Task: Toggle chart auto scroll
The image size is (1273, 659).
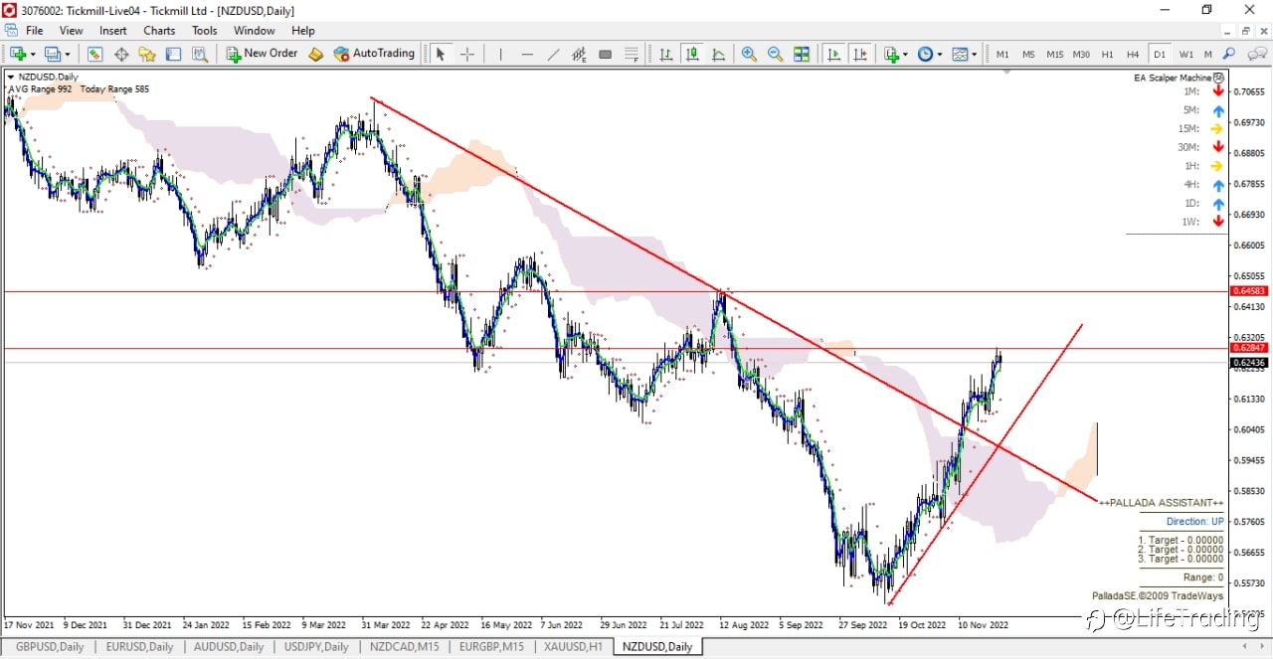Action: [x=833, y=54]
